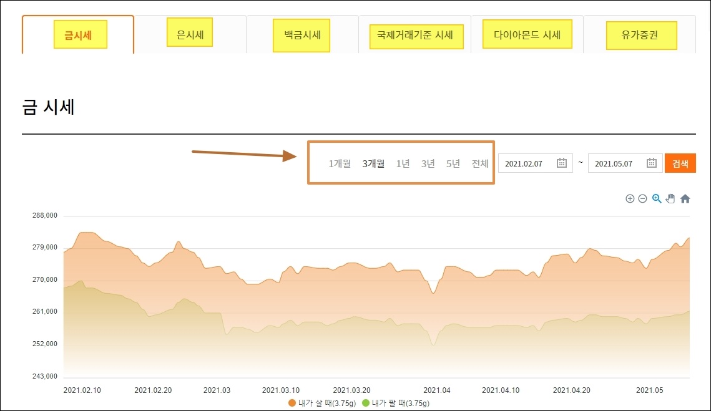Open the start date calendar icon
711x411 pixels.
561,163
